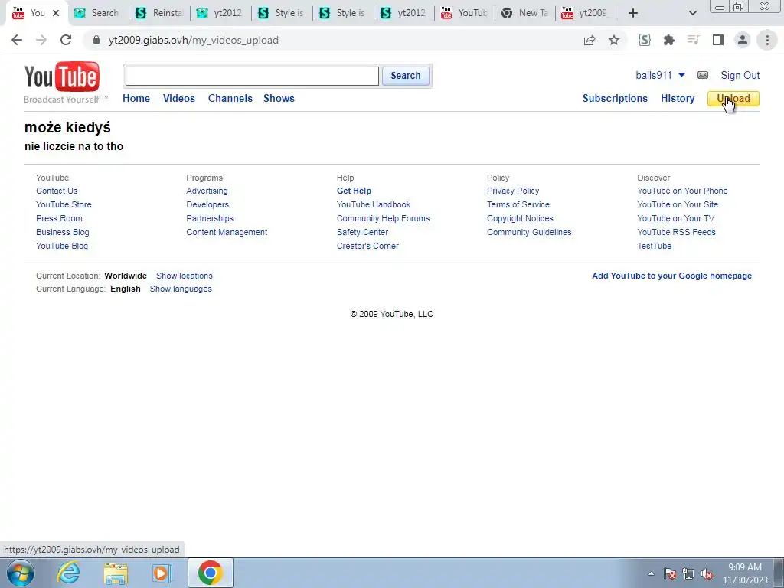784x588 pixels.
Task: Open Chrome extensions puzzle icon
Action: coord(669,40)
